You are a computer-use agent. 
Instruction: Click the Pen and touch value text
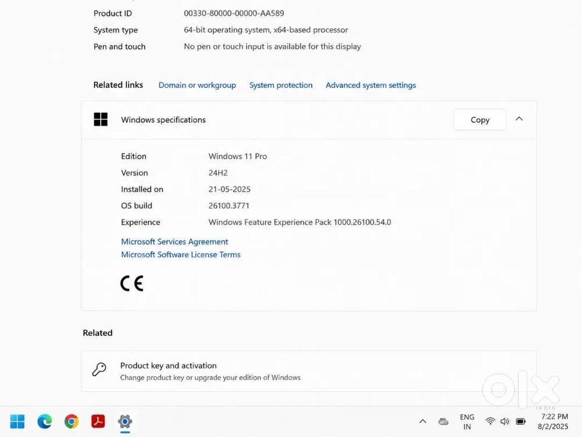point(272,47)
